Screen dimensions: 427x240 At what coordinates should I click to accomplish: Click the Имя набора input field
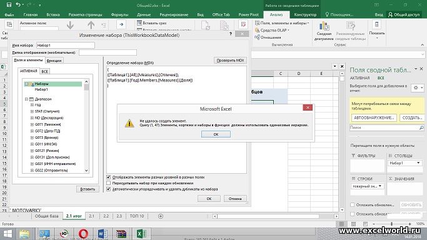tap(66, 45)
